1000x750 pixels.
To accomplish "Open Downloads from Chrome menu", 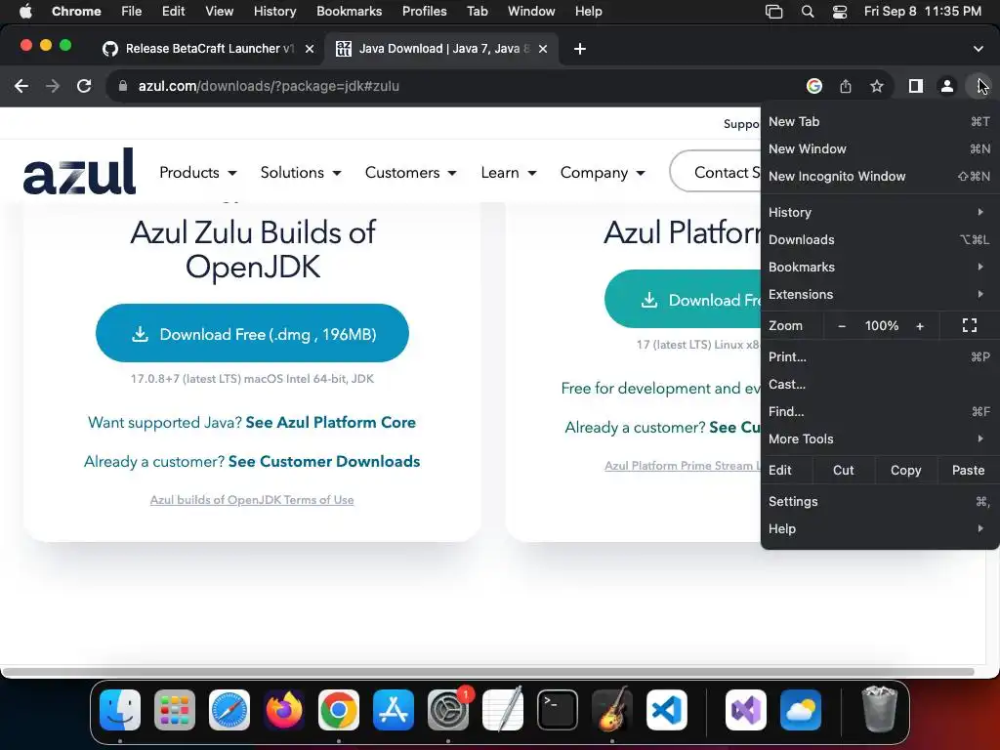I will coord(880,239).
